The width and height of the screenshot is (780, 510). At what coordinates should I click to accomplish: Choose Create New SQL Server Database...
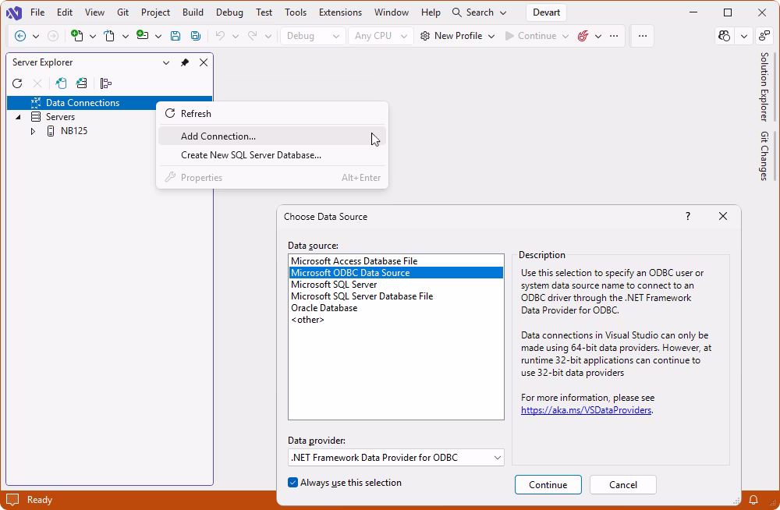point(272,155)
